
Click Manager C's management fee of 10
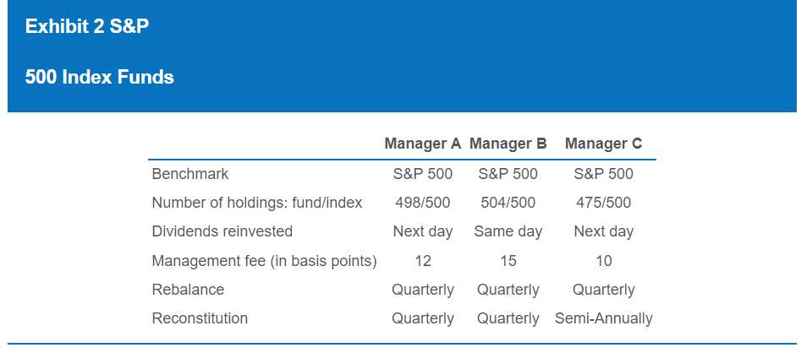point(603,261)
